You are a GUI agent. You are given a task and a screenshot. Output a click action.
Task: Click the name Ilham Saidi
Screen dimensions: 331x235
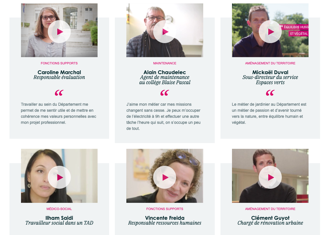[59, 218]
